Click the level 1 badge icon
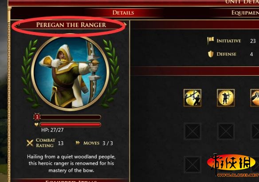This screenshot has width=259, height=182. (x=37, y=117)
